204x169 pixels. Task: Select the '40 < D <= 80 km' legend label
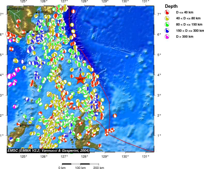(x=188, y=18)
